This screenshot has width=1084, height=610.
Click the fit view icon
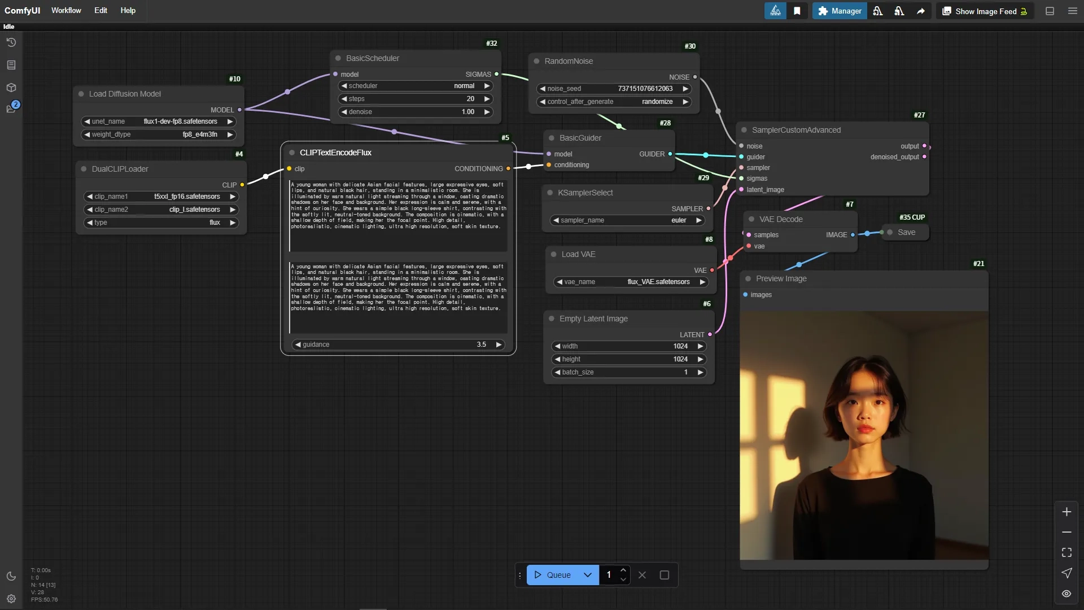coord(1066,552)
